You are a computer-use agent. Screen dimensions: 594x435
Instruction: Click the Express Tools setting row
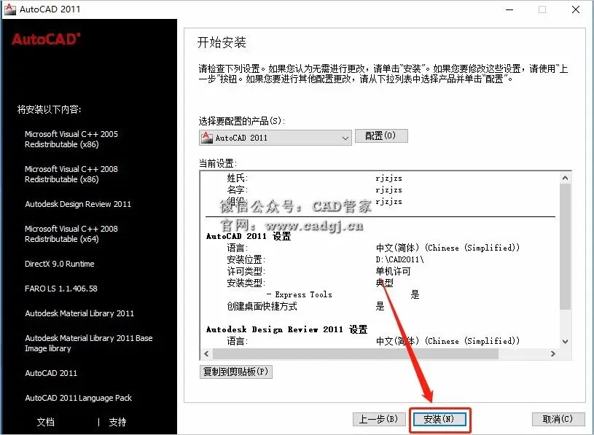343,294
